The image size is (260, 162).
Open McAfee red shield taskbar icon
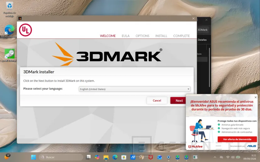[x=151, y=157]
